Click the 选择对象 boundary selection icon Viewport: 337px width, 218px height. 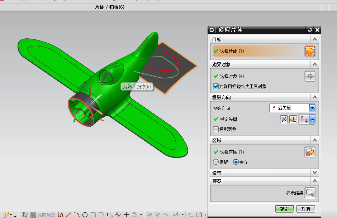tap(310, 76)
